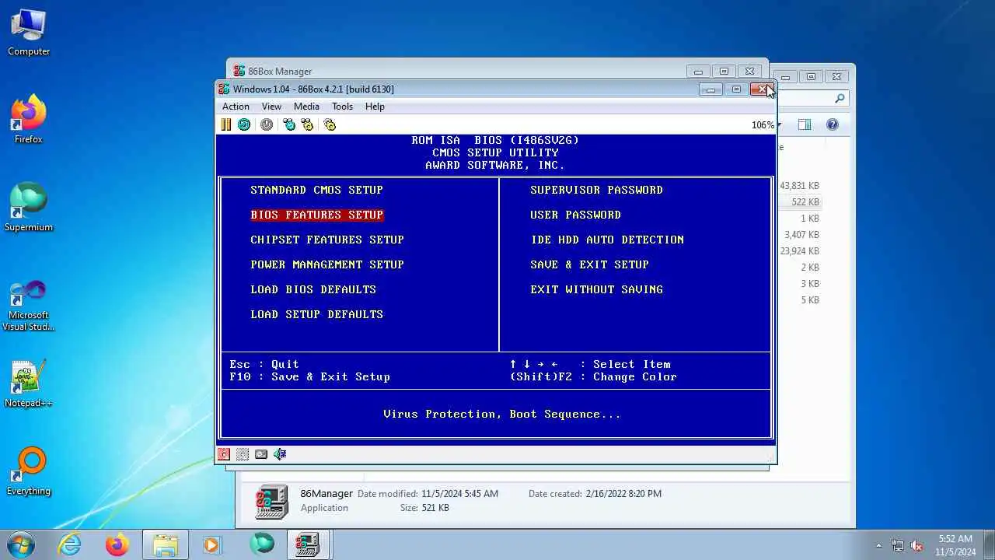
Task: Toggle Explorer preview pane icon
Action: pos(805,124)
